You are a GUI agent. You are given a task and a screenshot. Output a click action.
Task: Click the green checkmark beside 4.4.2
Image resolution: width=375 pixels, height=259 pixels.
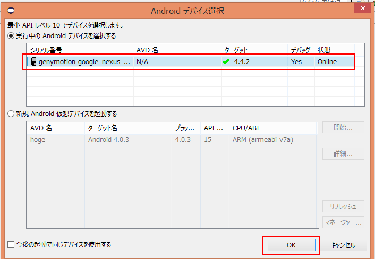(226, 62)
